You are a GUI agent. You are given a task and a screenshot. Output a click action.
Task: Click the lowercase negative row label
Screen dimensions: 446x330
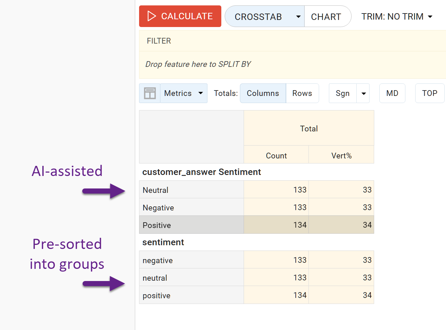click(x=158, y=260)
